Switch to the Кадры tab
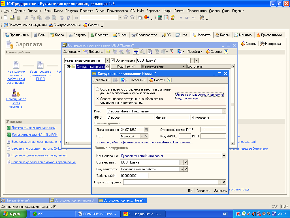290x218 pixels. point(223,35)
